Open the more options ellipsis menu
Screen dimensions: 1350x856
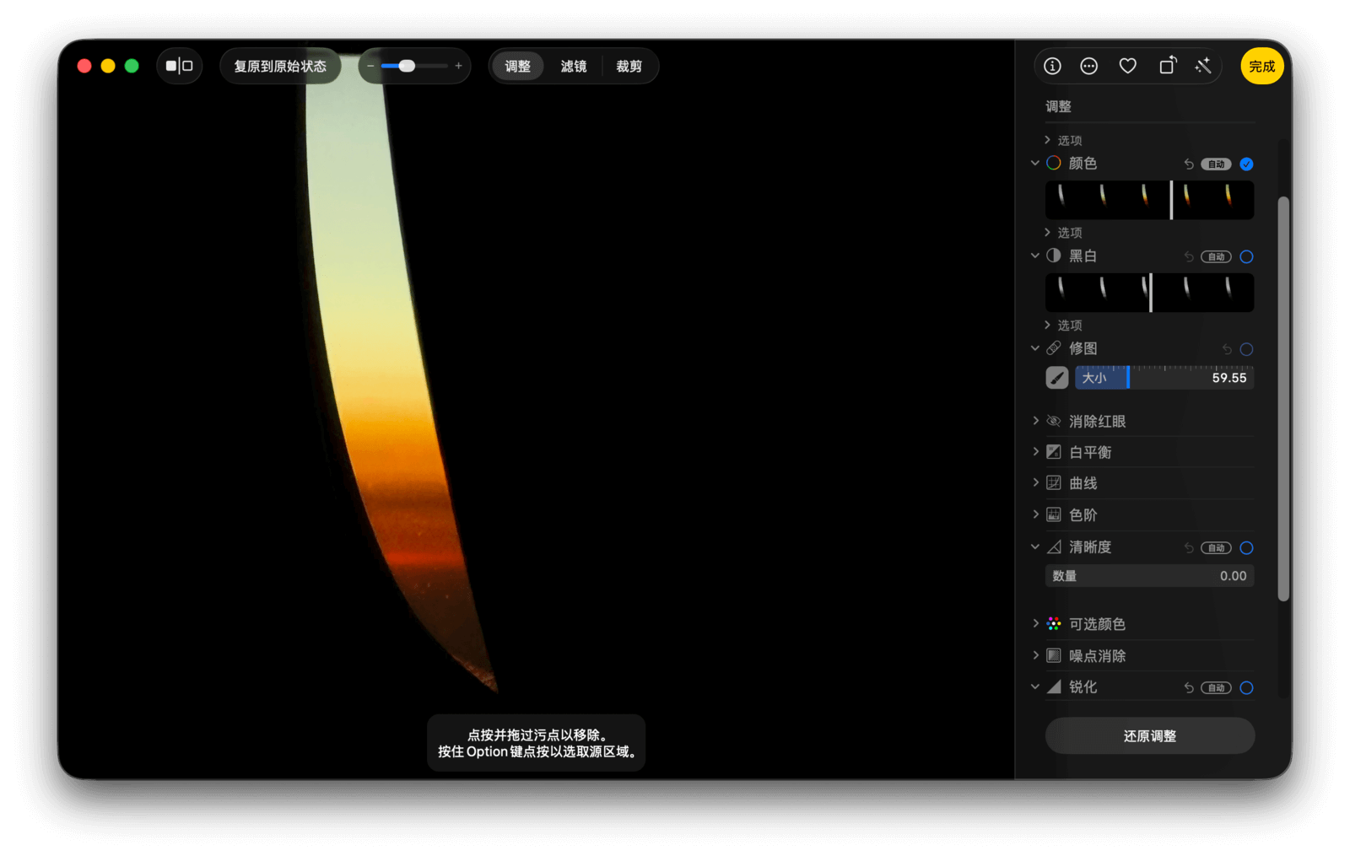(1089, 66)
